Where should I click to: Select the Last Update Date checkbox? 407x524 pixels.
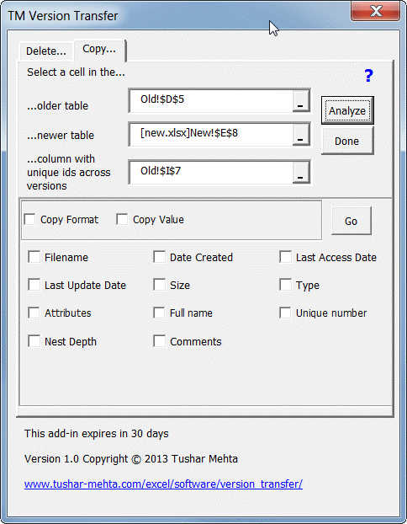pyautogui.click(x=34, y=285)
